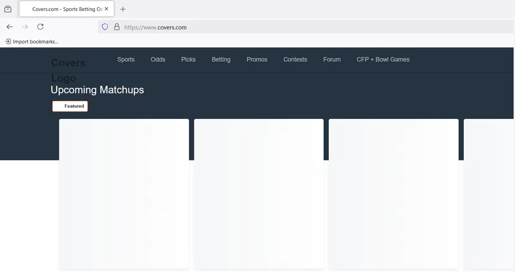Open the Odds menu
The width and height of the screenshot is (515, 272).
[x=158, y=59]
